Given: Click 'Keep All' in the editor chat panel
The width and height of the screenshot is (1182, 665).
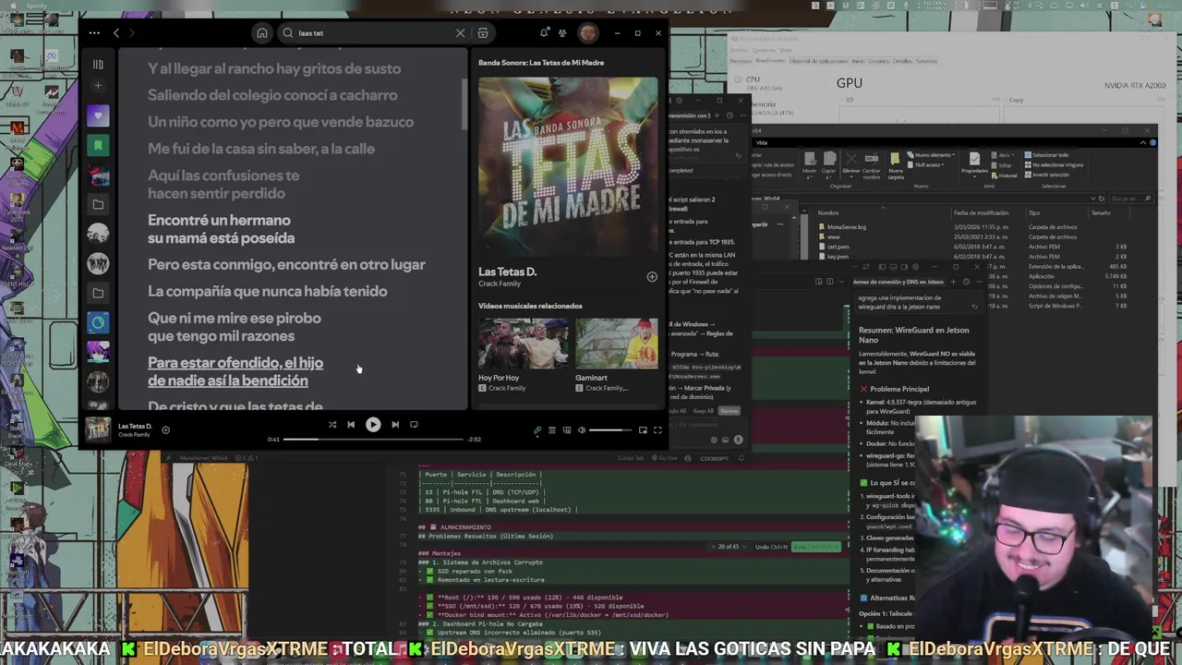Looking at the screenshot, I should pyautogui.click(x=704, y=411).
